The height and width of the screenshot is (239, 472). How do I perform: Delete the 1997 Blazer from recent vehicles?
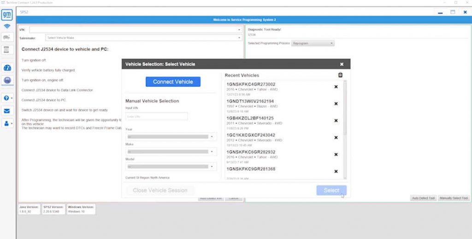[336, 104]
